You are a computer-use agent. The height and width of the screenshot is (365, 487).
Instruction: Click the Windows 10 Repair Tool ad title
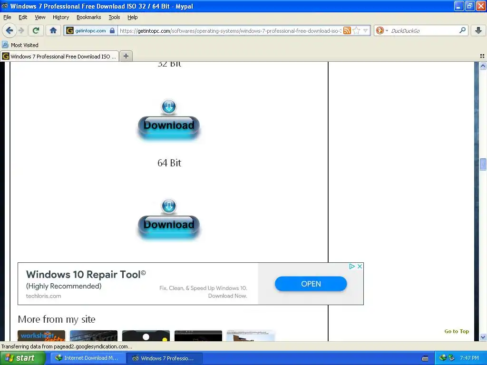[86, 274]
